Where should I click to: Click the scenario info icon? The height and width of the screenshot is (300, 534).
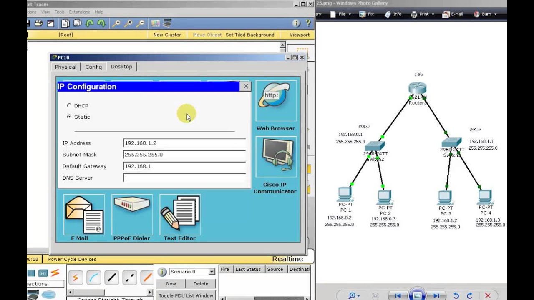(162, 272)
